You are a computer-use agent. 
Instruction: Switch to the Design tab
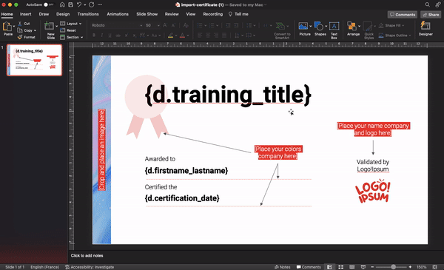click(63, 14)
